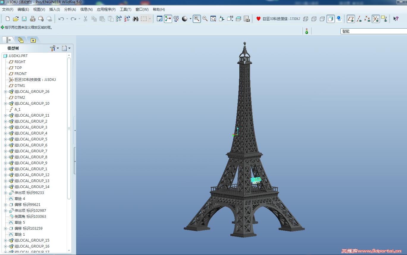This screenshot has height=255, width=407.
Task: Open the appearance gallery dropdown arrow
Action: point(191,19)
